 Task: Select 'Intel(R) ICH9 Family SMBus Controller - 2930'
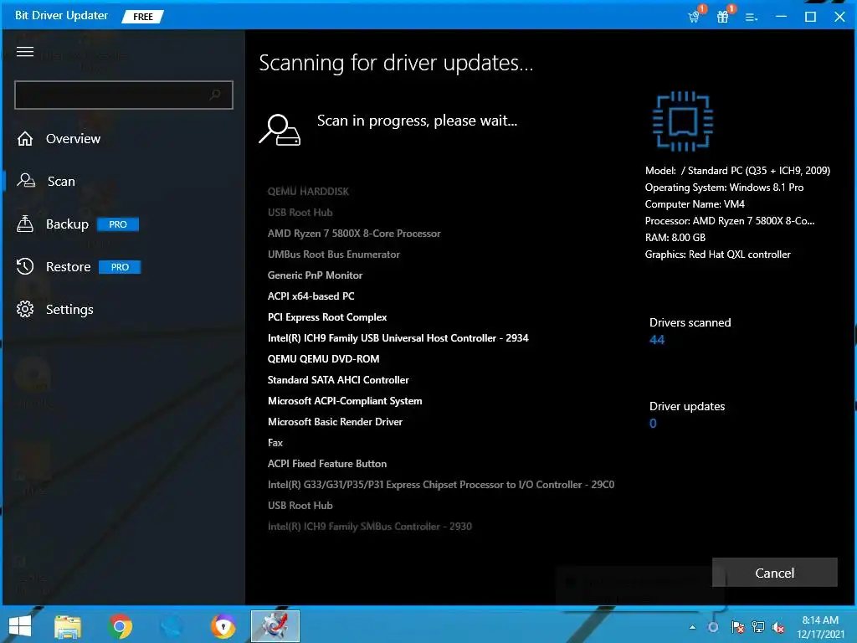370,527
